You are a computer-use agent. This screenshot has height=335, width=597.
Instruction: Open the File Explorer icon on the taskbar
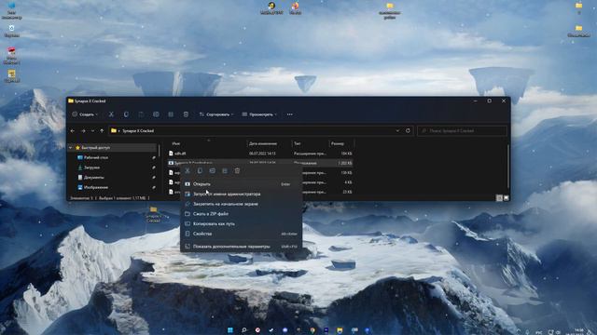coord(340,330)
